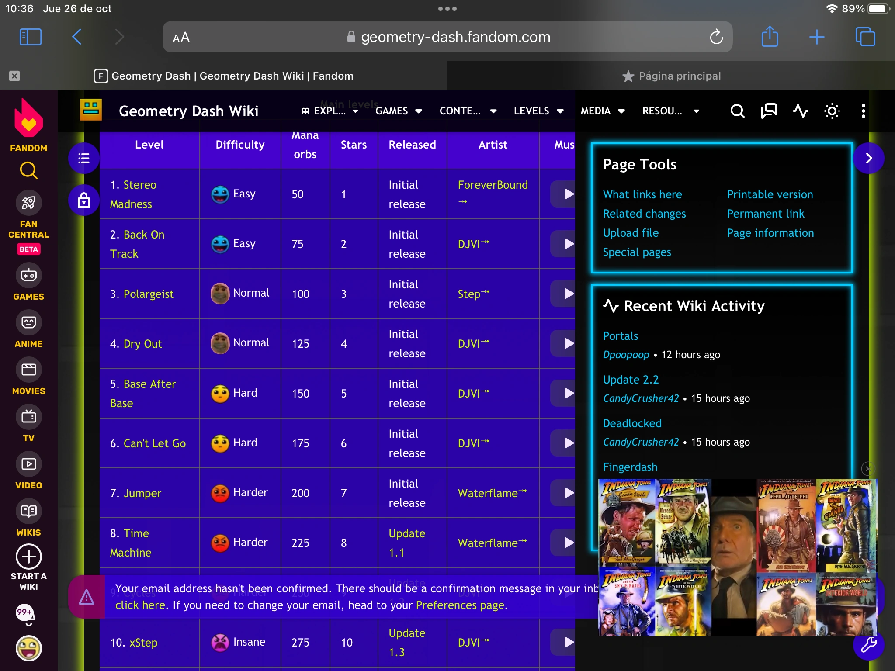This screenshot has width=895, height=671.
Task: Open the vertical three-dots more menu
Action: click(x=863, y=111)
